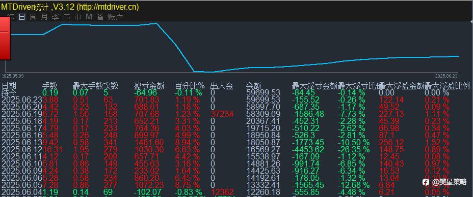Select the 2025.06.10 date row
Screen dimensions: 473x197
click(x=22, y=163)
